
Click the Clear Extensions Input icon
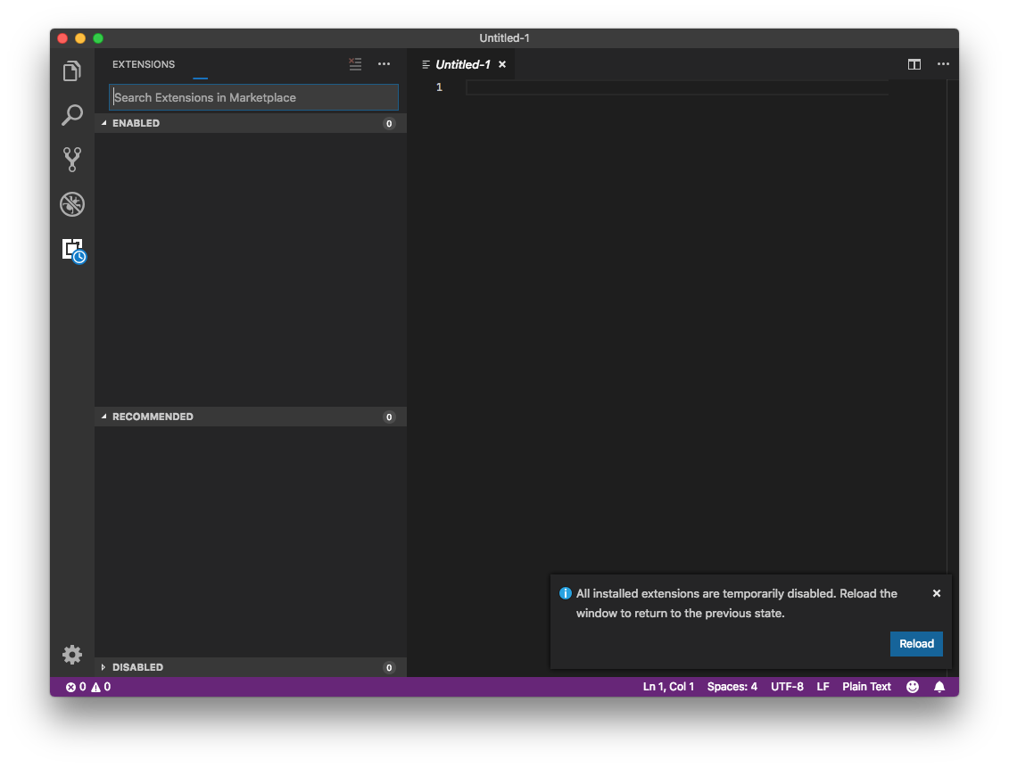click(355, 63)
